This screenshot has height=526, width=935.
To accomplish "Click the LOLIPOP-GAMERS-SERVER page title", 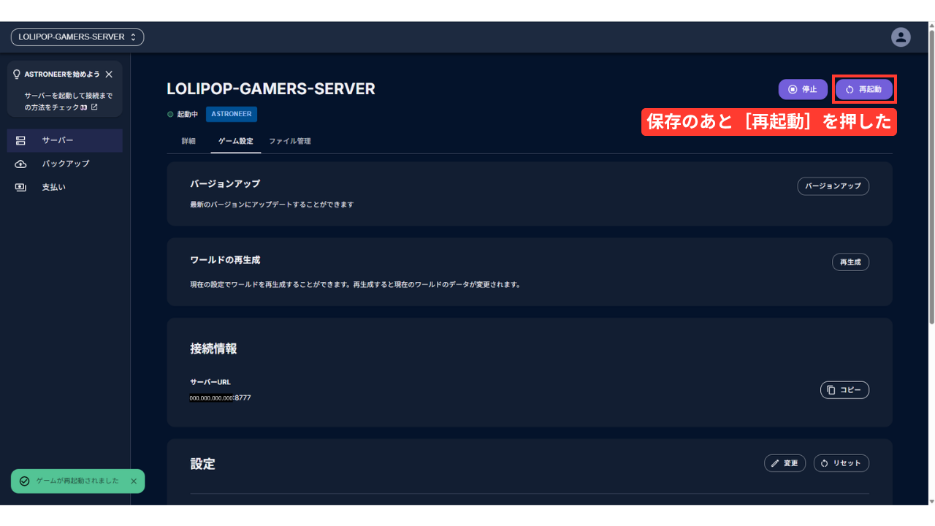I will (271, 89).
